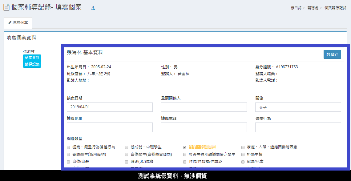The height and width of the screenshot is (181, 351).
Task: Enable the 網路(3C)成癮 checkbox
Action: [127, 162]
